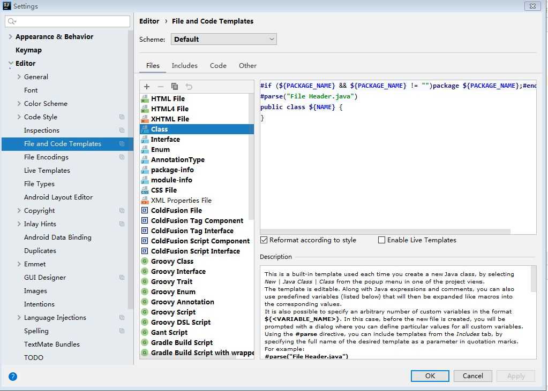This screenshot has height=391, width=548.
Task: Focus the settings search field
Action: point(67,21)
